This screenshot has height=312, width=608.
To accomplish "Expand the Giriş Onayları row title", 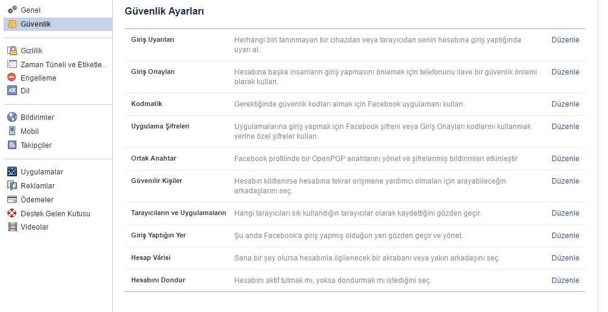I will [x=153, y=71].
